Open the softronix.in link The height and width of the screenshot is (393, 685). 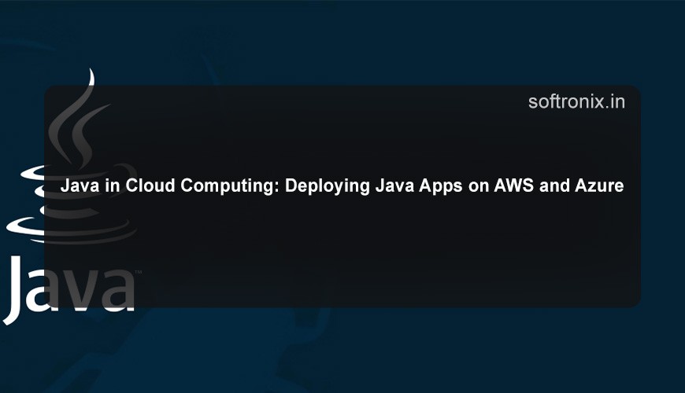coord(576,101)
